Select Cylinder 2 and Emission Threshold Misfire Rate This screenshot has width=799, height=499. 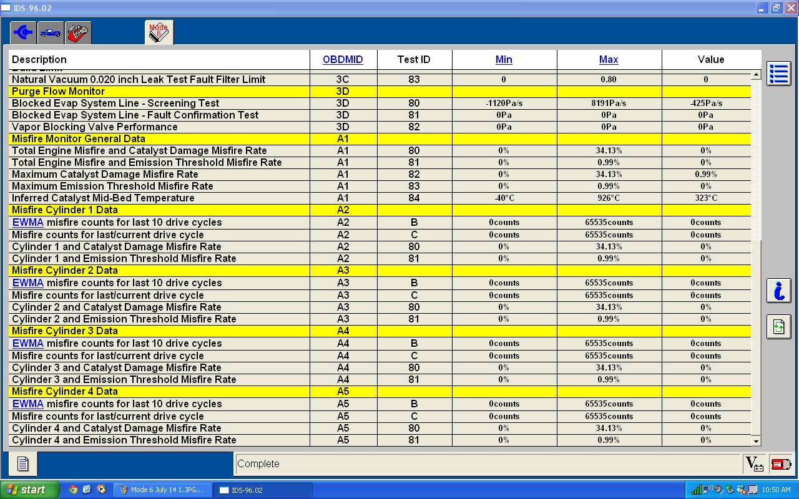[x=380, y=319]
